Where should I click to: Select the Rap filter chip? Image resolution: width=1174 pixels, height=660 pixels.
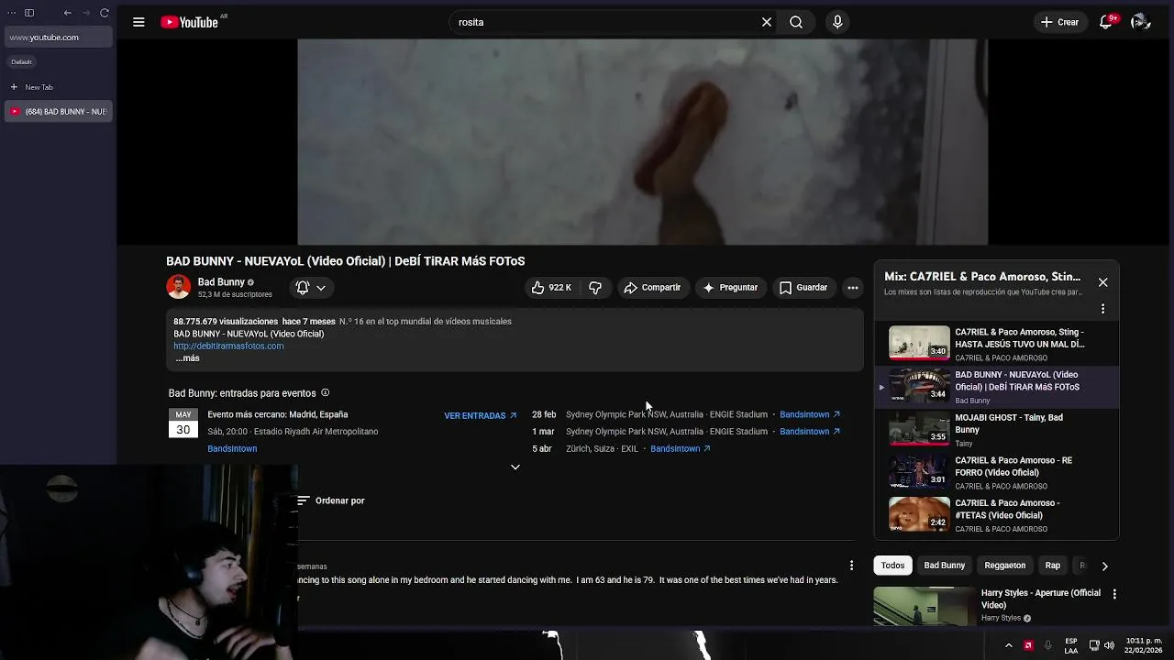pyautogui.click(x=1053, y=566)
